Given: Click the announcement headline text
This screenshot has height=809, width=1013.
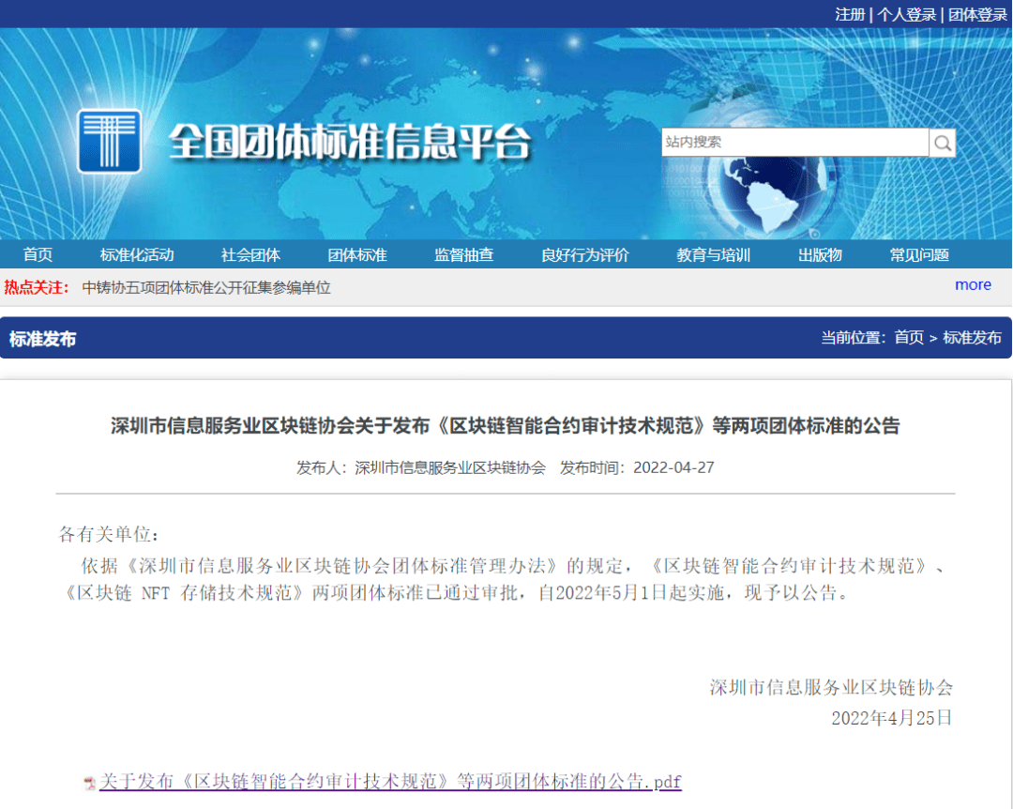Looking at the screenshot, I should [x=506, y=425].
